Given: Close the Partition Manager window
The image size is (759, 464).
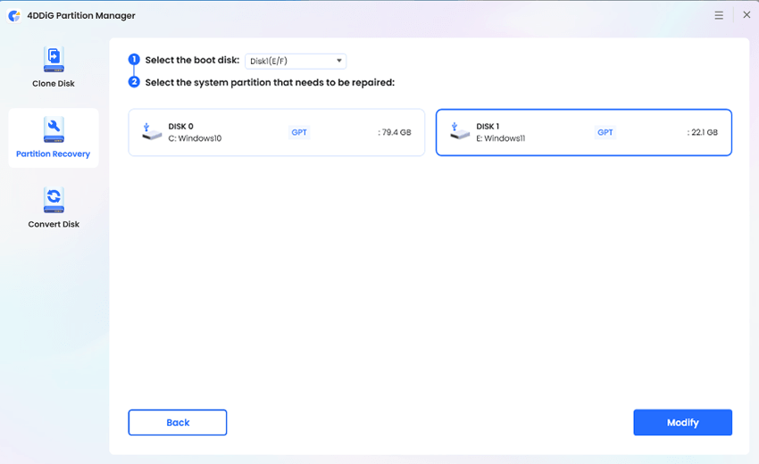Looking at the screenshot, I should point(746,15).
